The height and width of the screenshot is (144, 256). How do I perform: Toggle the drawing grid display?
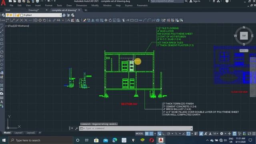pyautogui.click(x=147, y=134)
